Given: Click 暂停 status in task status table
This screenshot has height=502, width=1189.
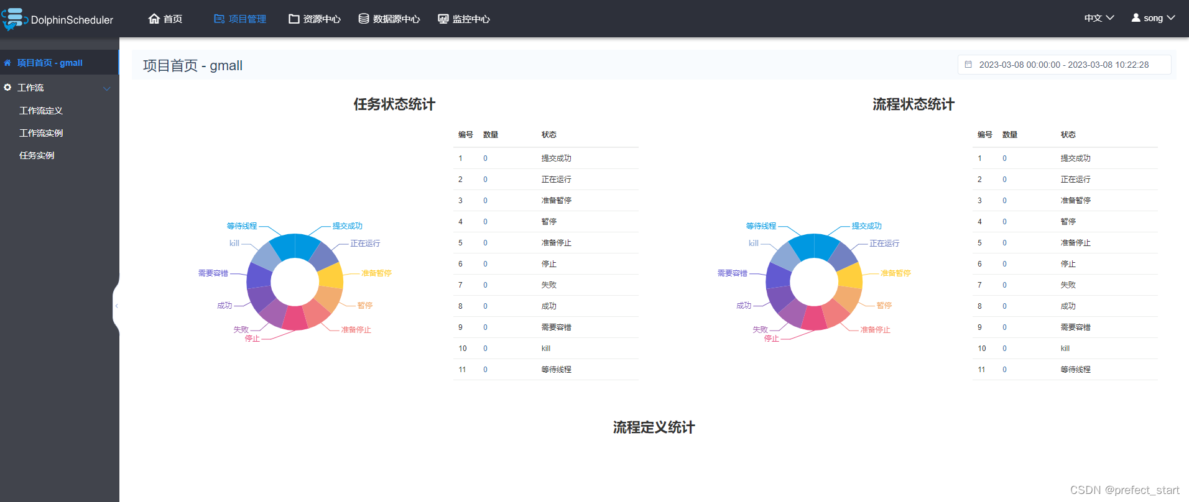Looking at the screenshot, I should point(549,222).
